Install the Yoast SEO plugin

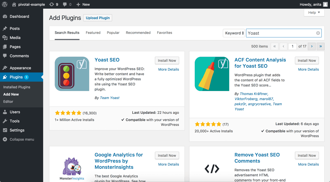click(x=167, y=60)
